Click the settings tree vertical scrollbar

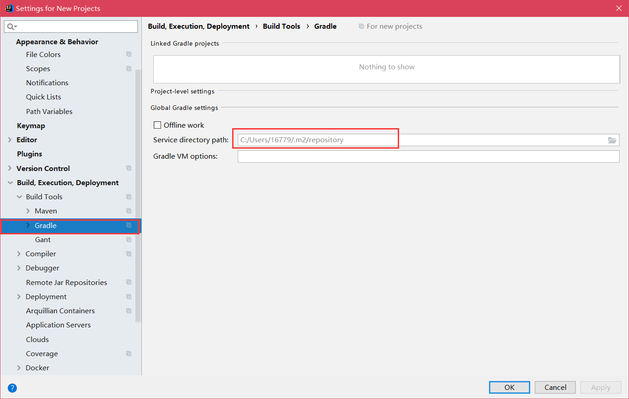coord(138,196)
